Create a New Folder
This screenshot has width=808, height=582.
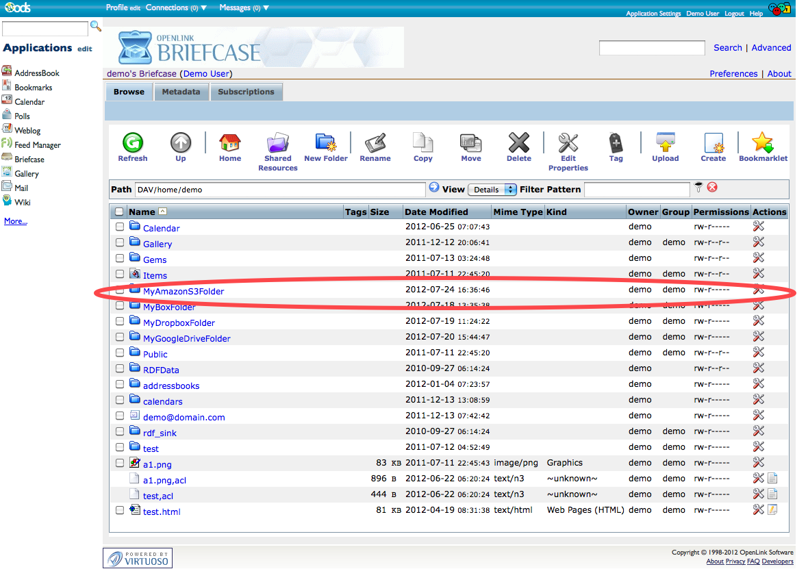[x=325, y=143]
